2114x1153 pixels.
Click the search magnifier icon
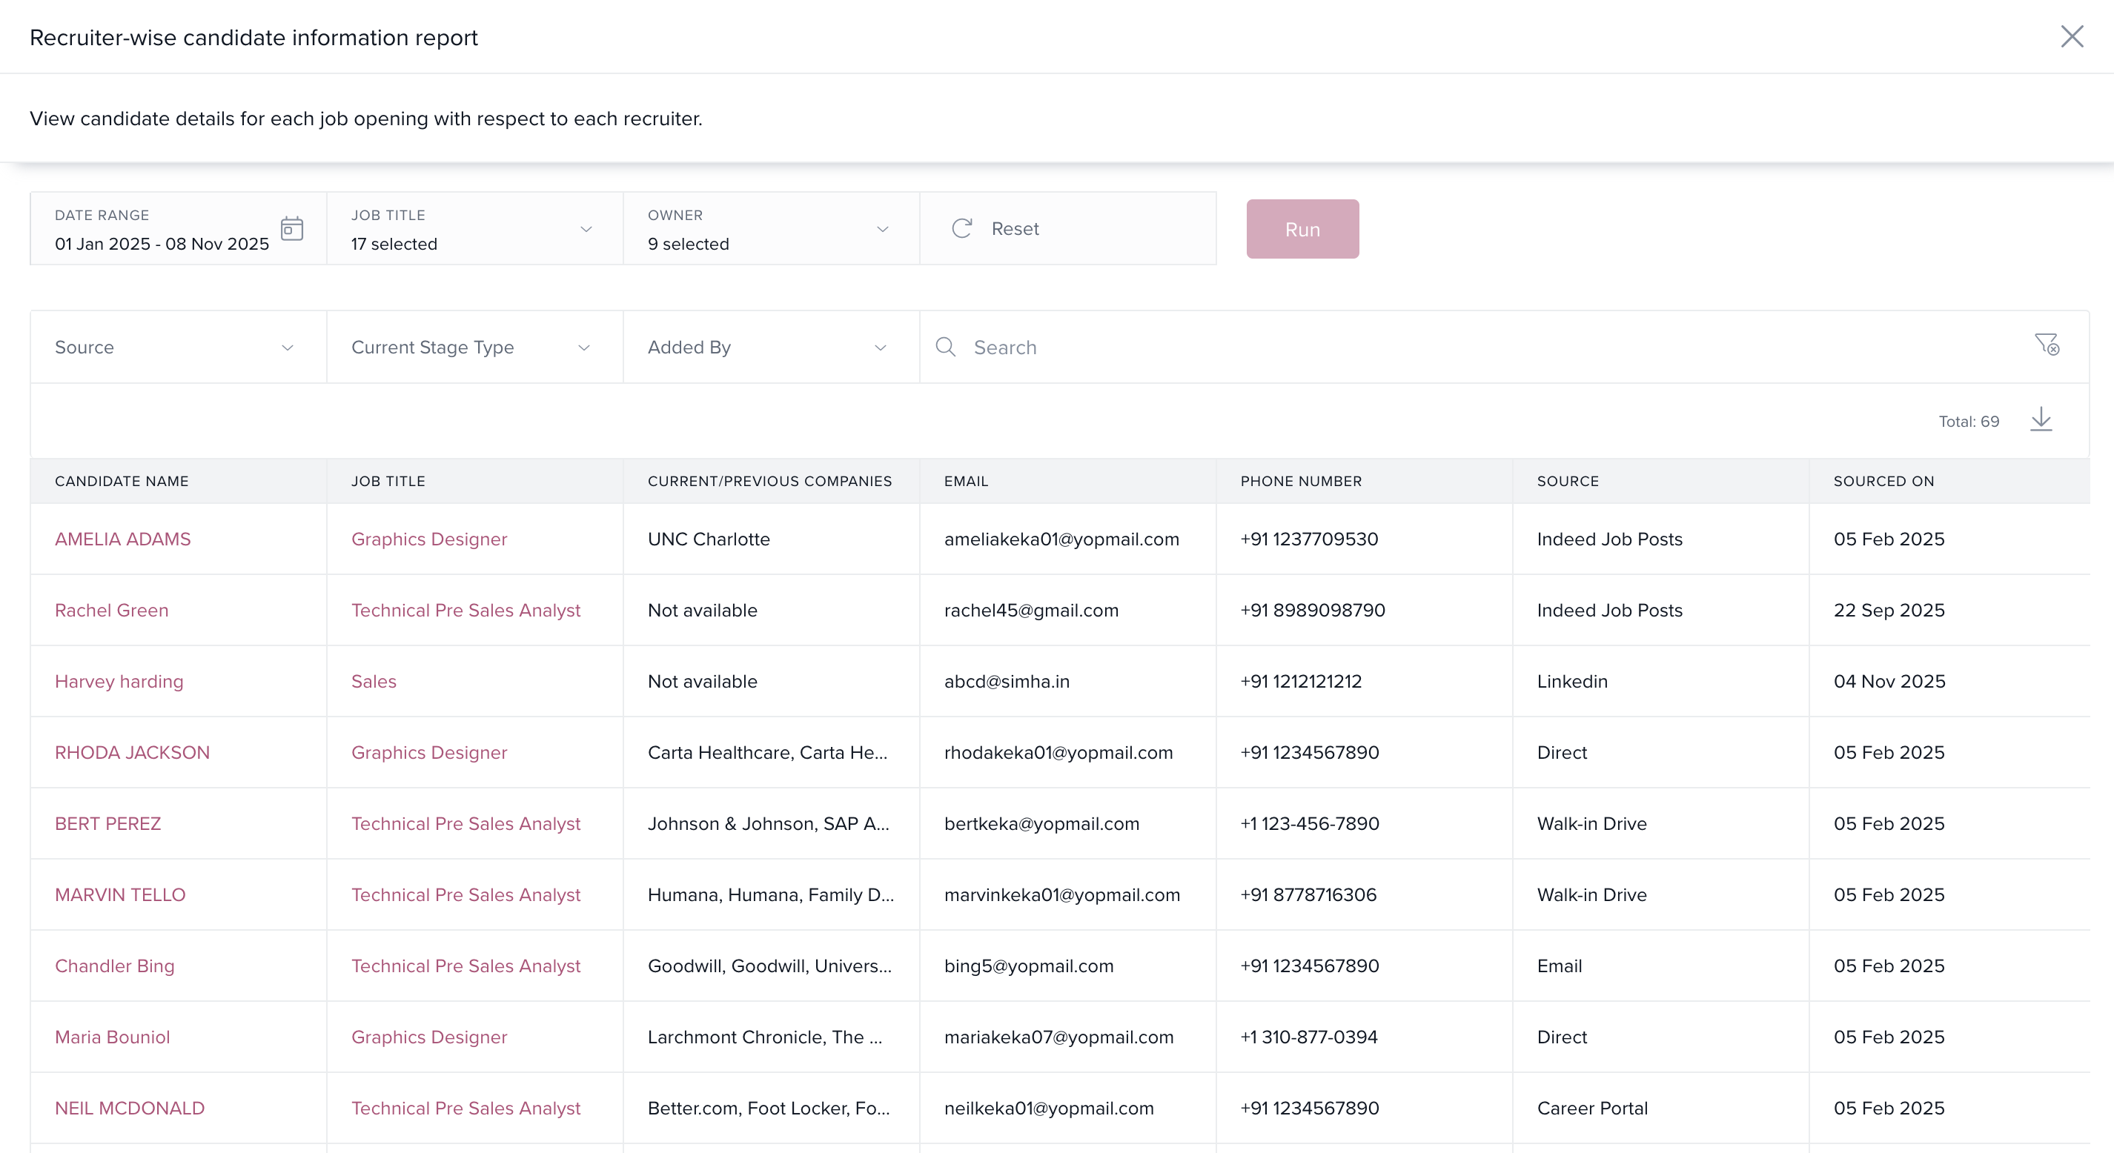tap(945, 347)
